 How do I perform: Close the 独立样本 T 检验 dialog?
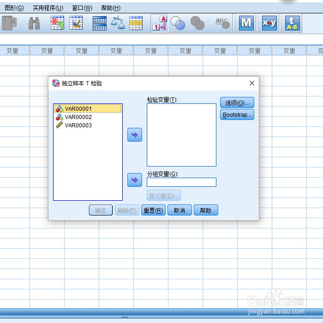(x=252, y=83)
